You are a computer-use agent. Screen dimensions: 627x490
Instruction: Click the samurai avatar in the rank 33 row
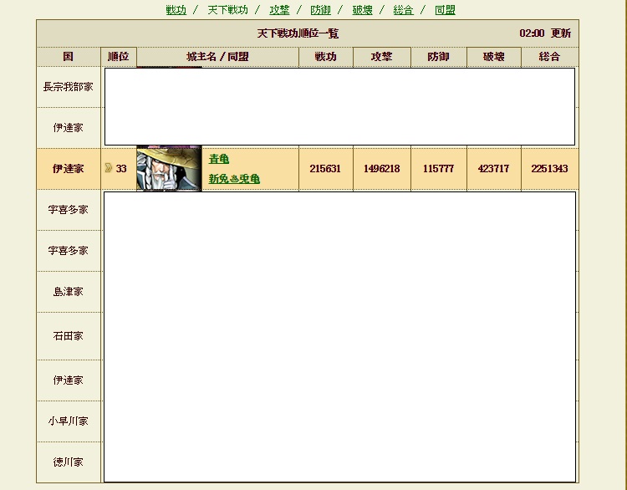coord(169,168)
